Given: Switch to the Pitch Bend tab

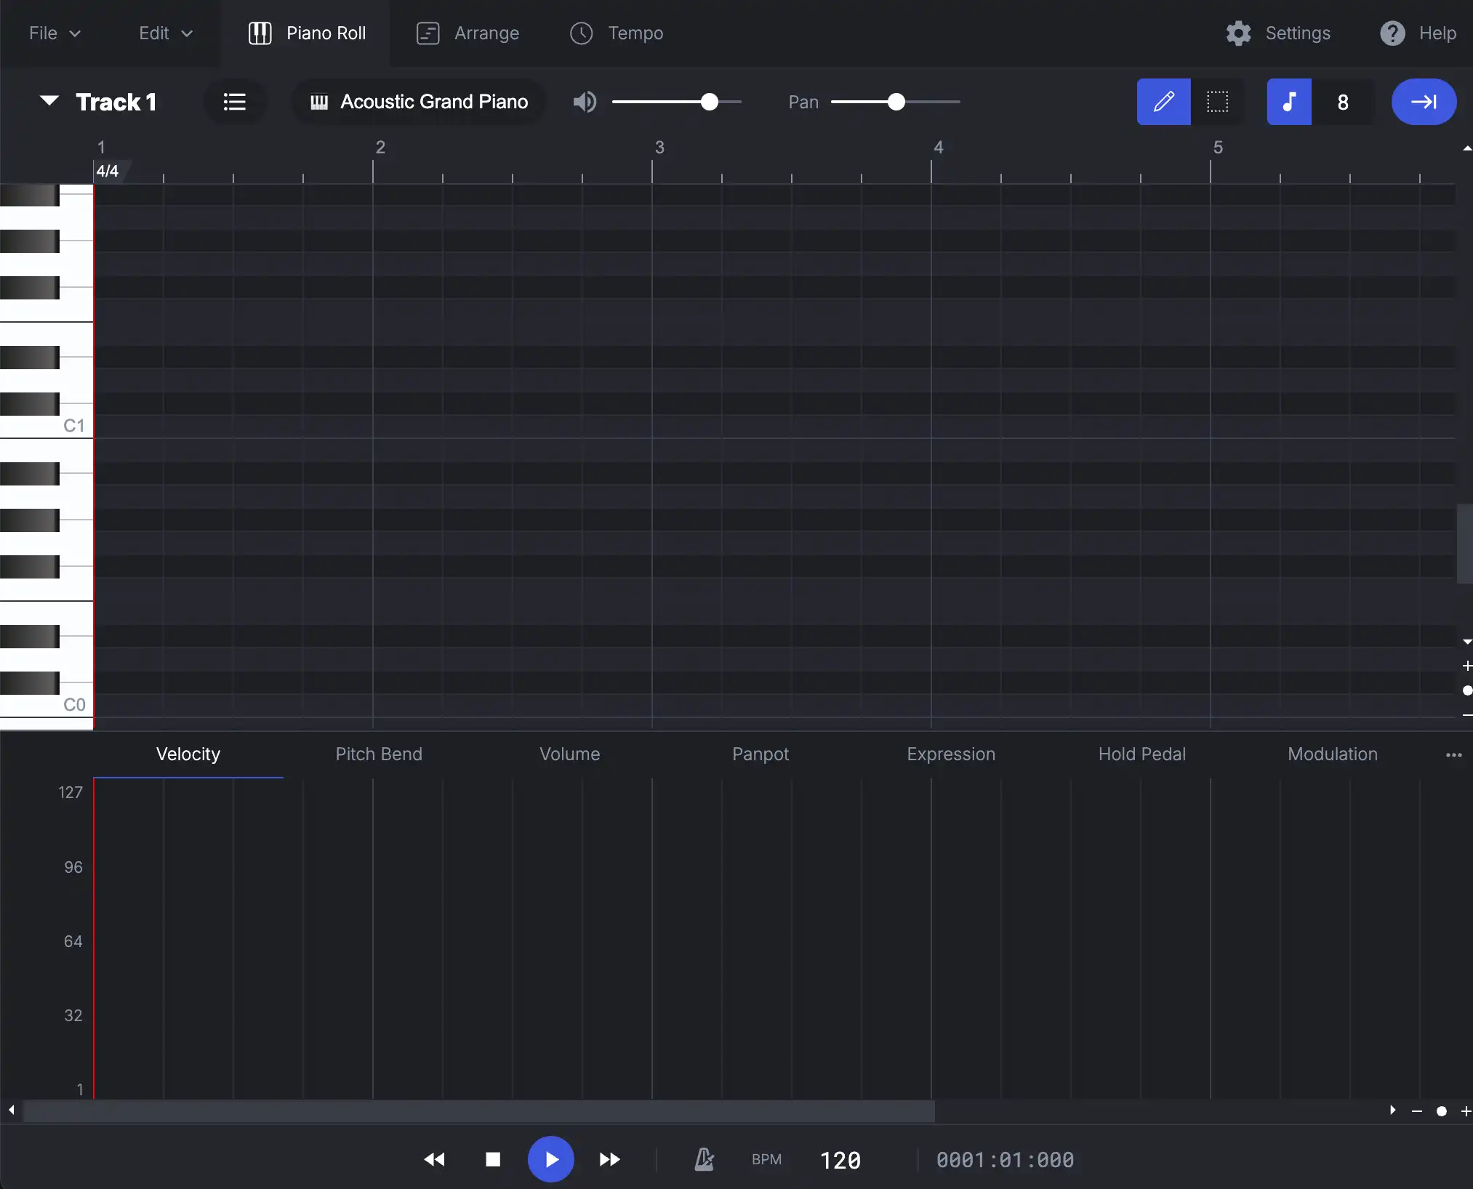Looking at the screenshot, I should pos(378,754).
